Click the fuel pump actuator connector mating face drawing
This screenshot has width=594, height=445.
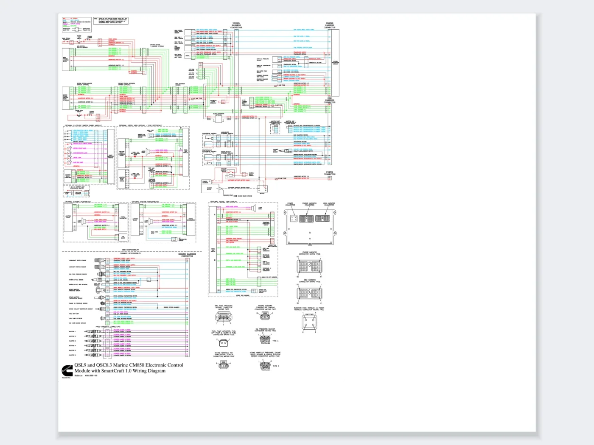224,342
